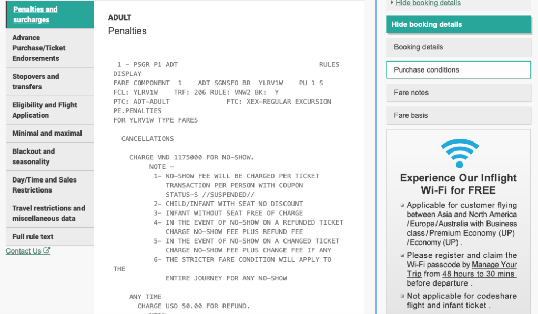Viewport: 538px width, 314px height.
Task: Click the Inflight Wi-Fi for FREE heading
Action: click(458, 184)
